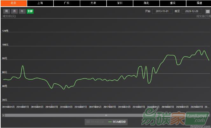Open the end date field 2020-12-28
The image size is (211, 128).
pyautogui.click(x=192, y=11)
